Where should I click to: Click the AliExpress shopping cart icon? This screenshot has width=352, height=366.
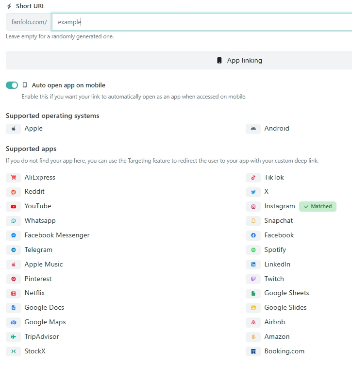[14, 178]
